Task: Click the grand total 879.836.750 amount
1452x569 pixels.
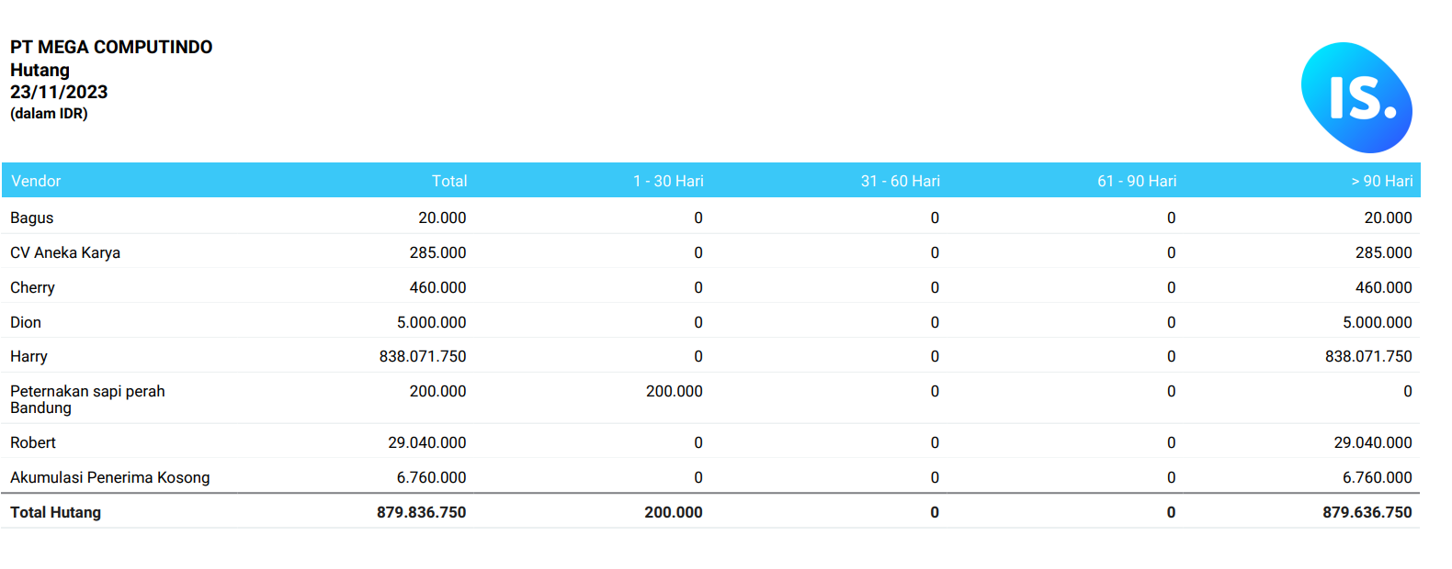Action: coord(421,512)
